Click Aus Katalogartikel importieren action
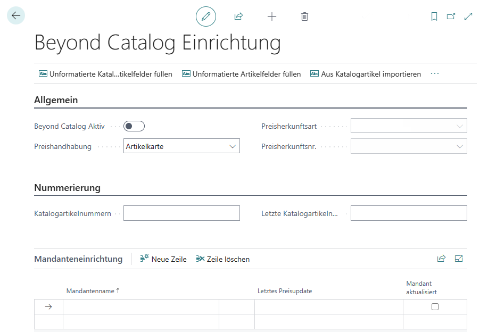Viewport: 488px width, 332px height. 366,74
